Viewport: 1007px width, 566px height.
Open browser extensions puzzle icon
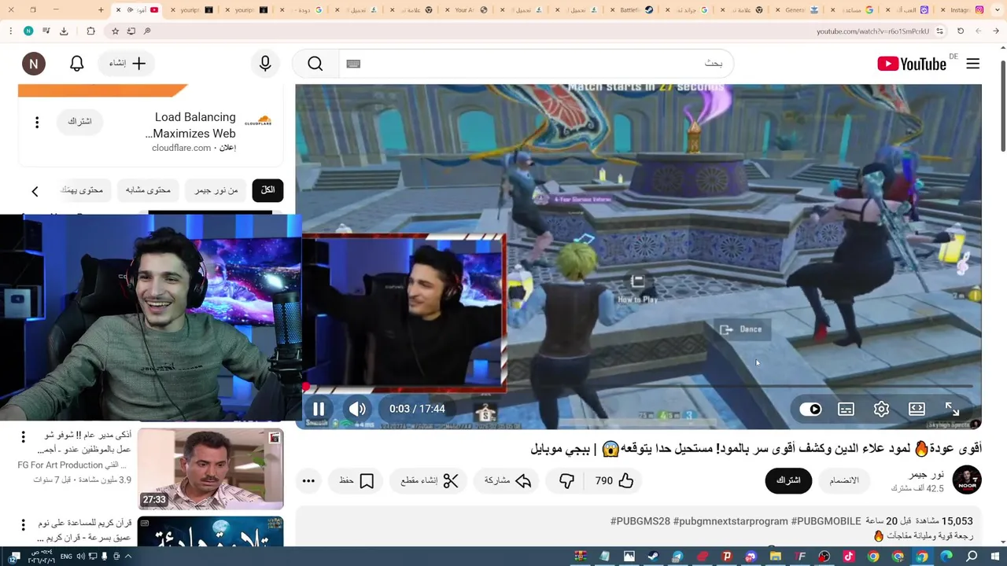[x=90, y=31]
